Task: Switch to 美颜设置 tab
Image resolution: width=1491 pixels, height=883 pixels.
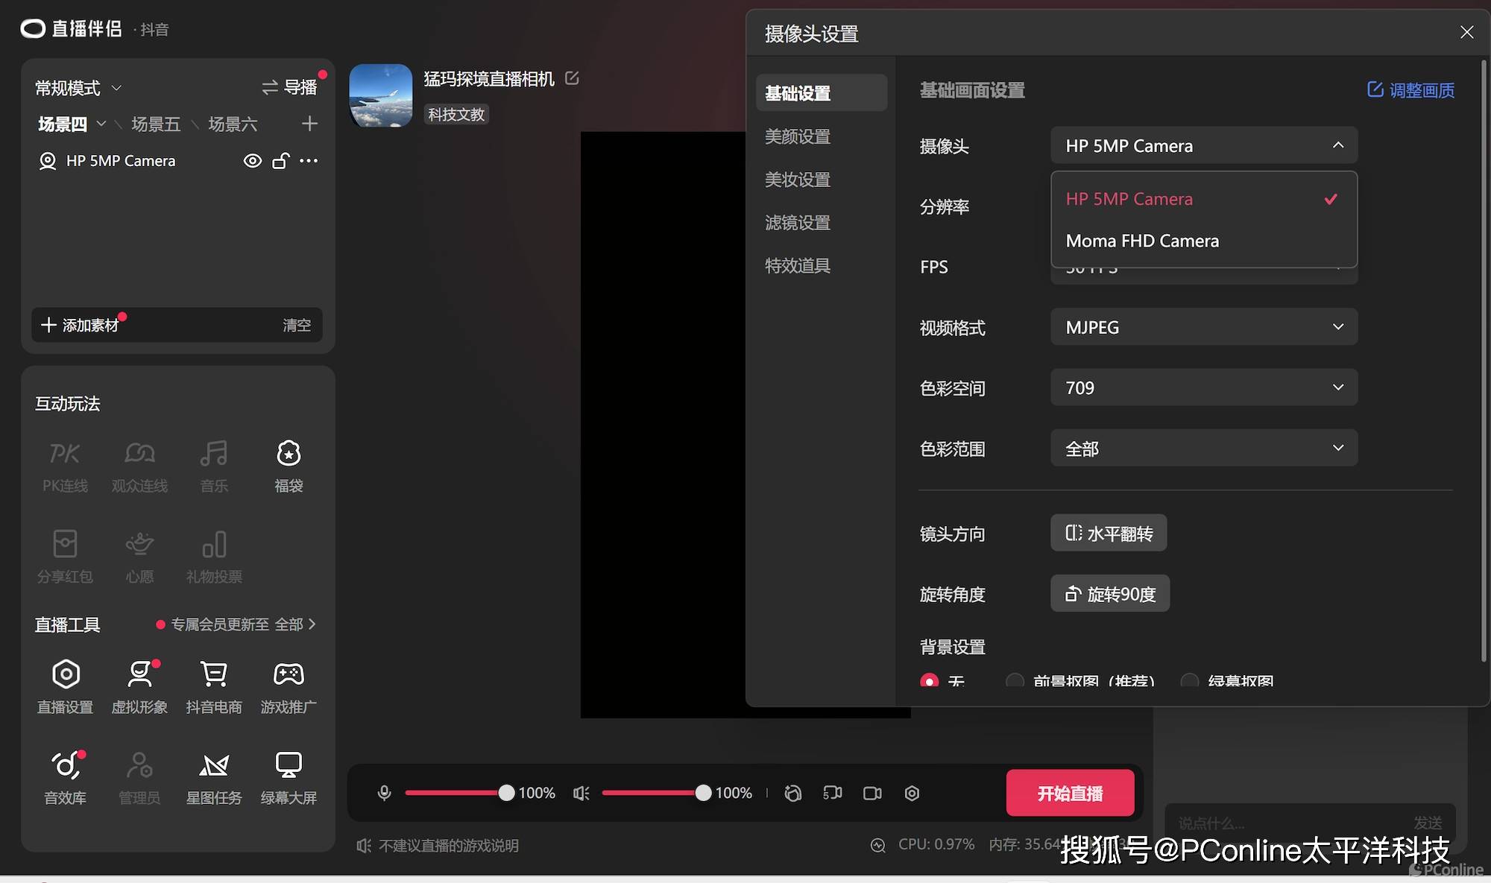Action: pos(798,136)
